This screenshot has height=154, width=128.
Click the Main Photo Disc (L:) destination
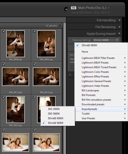pos(92,8)
